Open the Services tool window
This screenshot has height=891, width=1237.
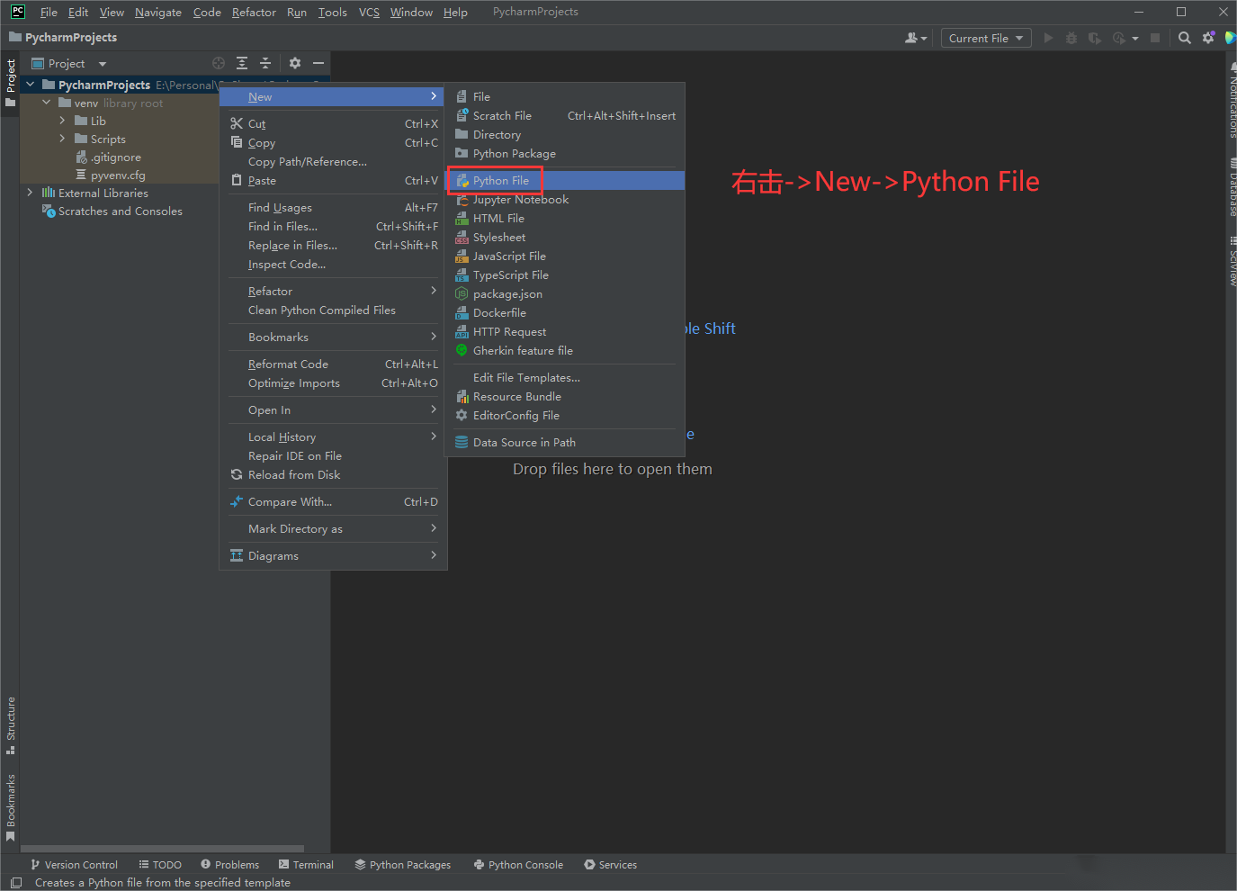[x=611, y=865]
